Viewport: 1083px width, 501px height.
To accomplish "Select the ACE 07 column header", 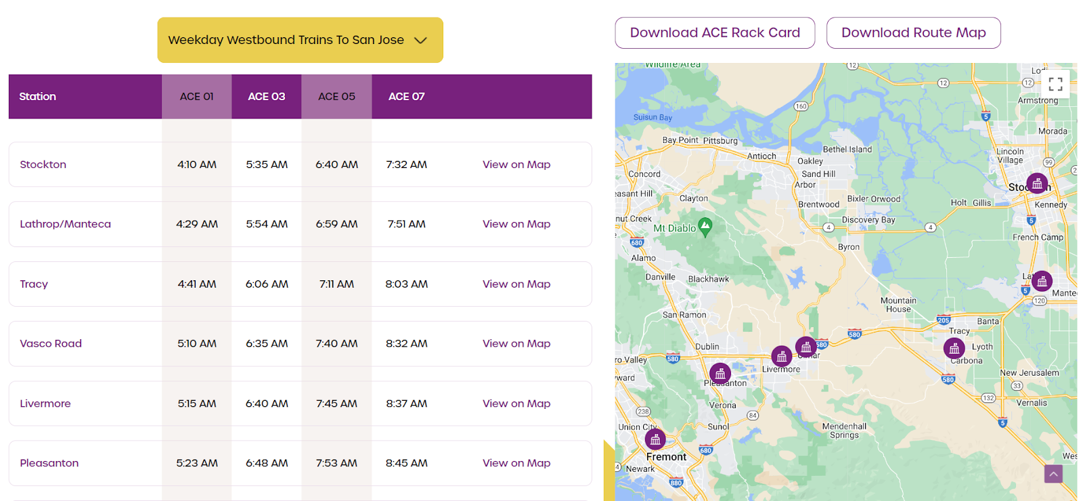I will click(406, 97).
